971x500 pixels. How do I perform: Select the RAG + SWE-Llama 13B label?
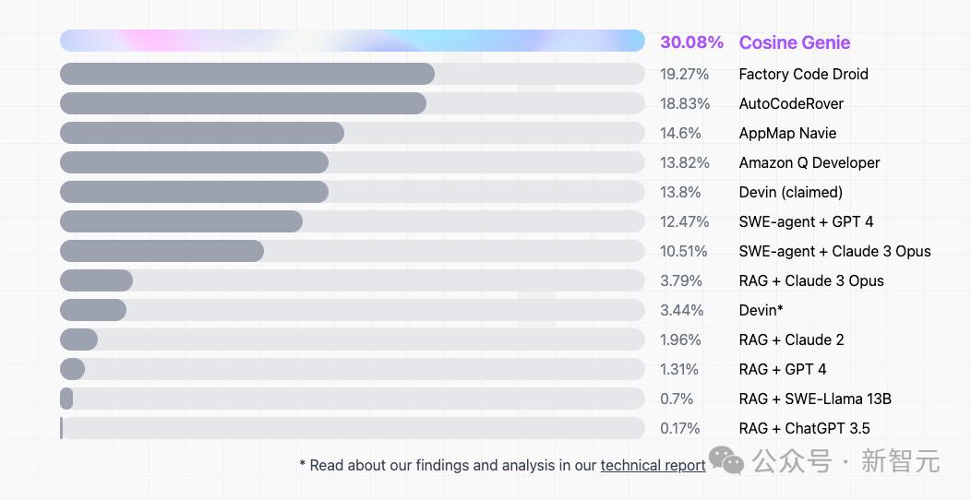(814, 399)
